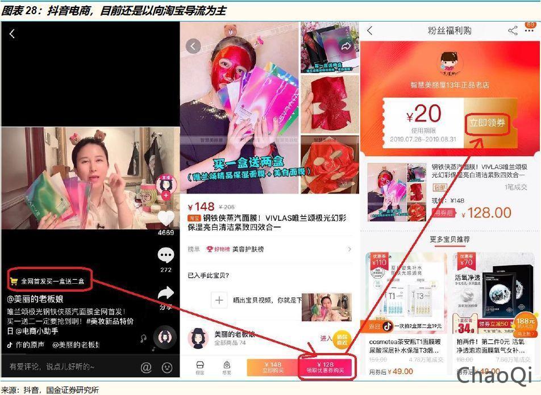The image size is (541, 395).
Task: Tap the back arrow in Douyin video
Action: click(12, 33)
